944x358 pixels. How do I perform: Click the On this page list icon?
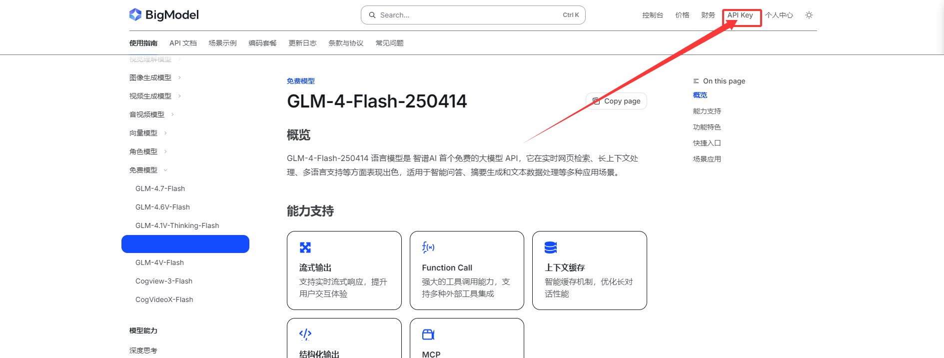click(696, 81)
